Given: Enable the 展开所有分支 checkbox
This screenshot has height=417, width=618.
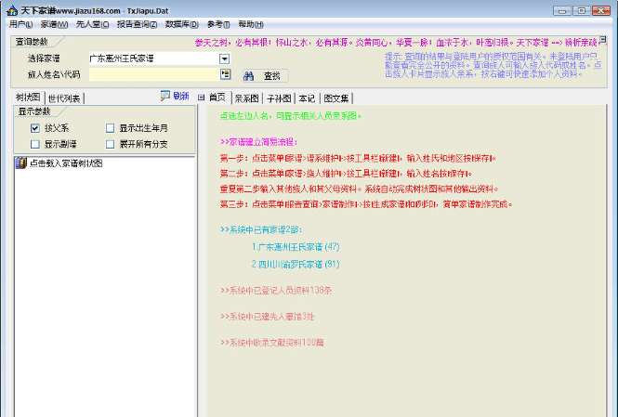Looking at the screenshot, I should (111, 144).
